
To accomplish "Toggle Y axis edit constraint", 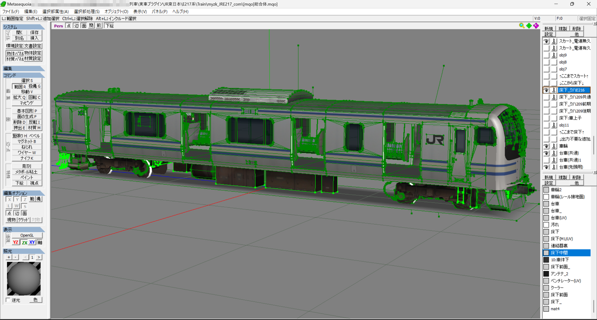I will [x=17, y=199].
